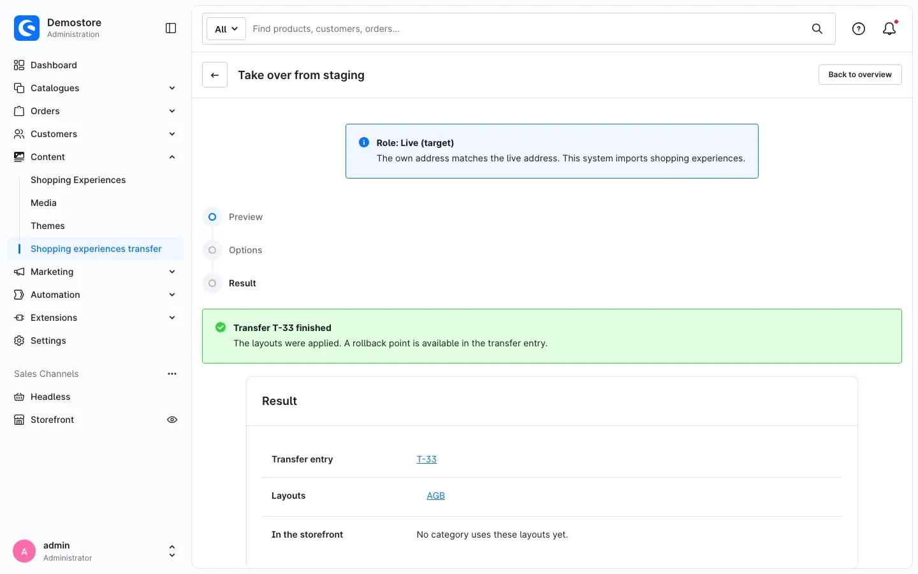Click Back to overview button
This screenshot has height=574, width=918.
click(860, 75)
